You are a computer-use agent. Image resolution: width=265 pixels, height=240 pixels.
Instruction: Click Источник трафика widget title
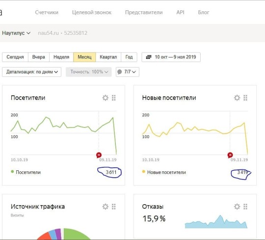pos(38,207)
